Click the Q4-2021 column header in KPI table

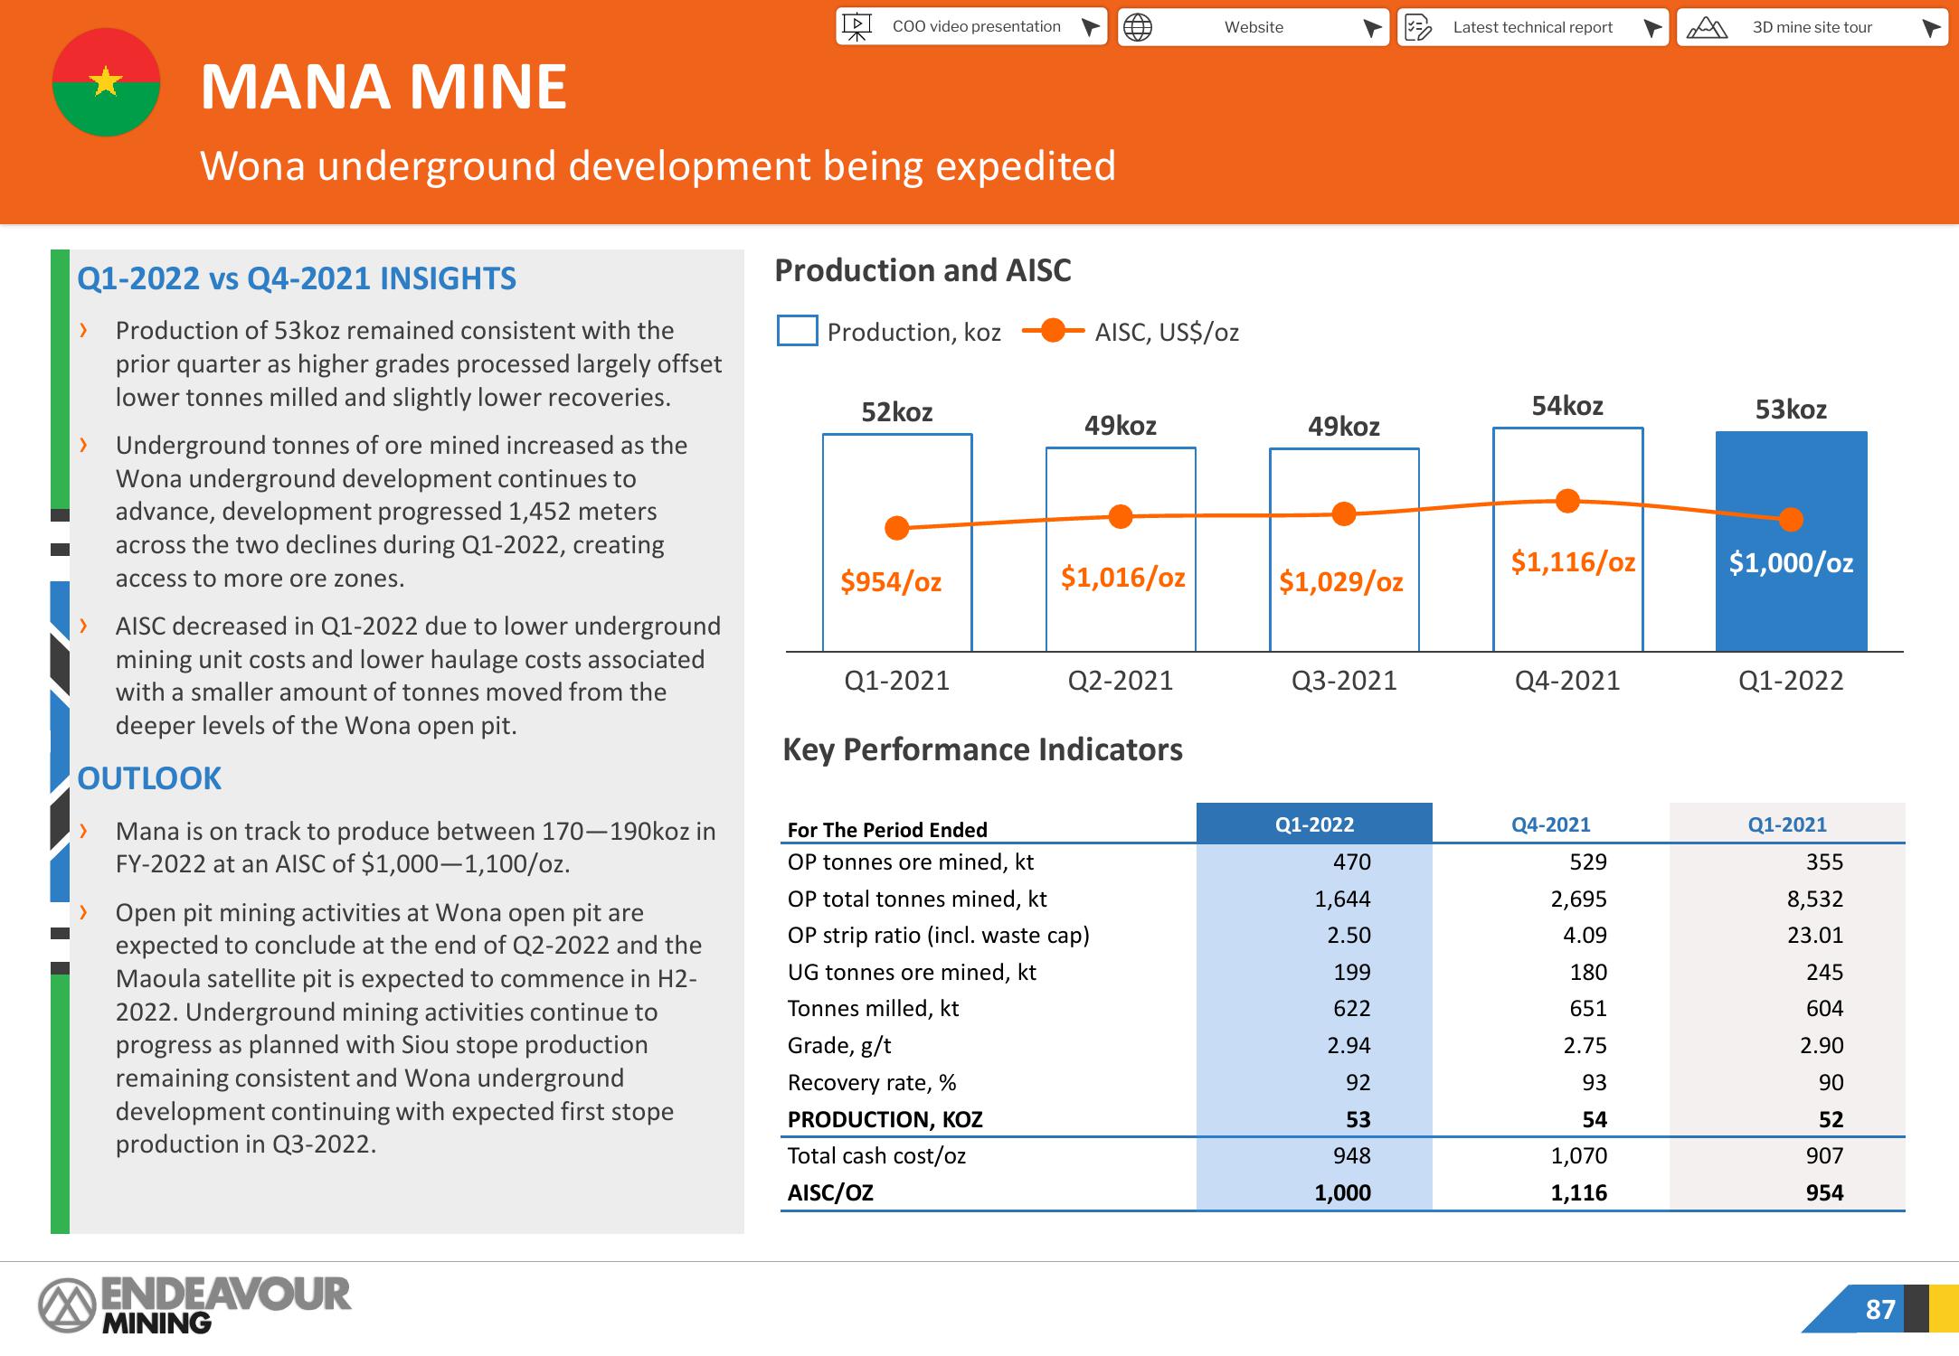coord(1550,824)
